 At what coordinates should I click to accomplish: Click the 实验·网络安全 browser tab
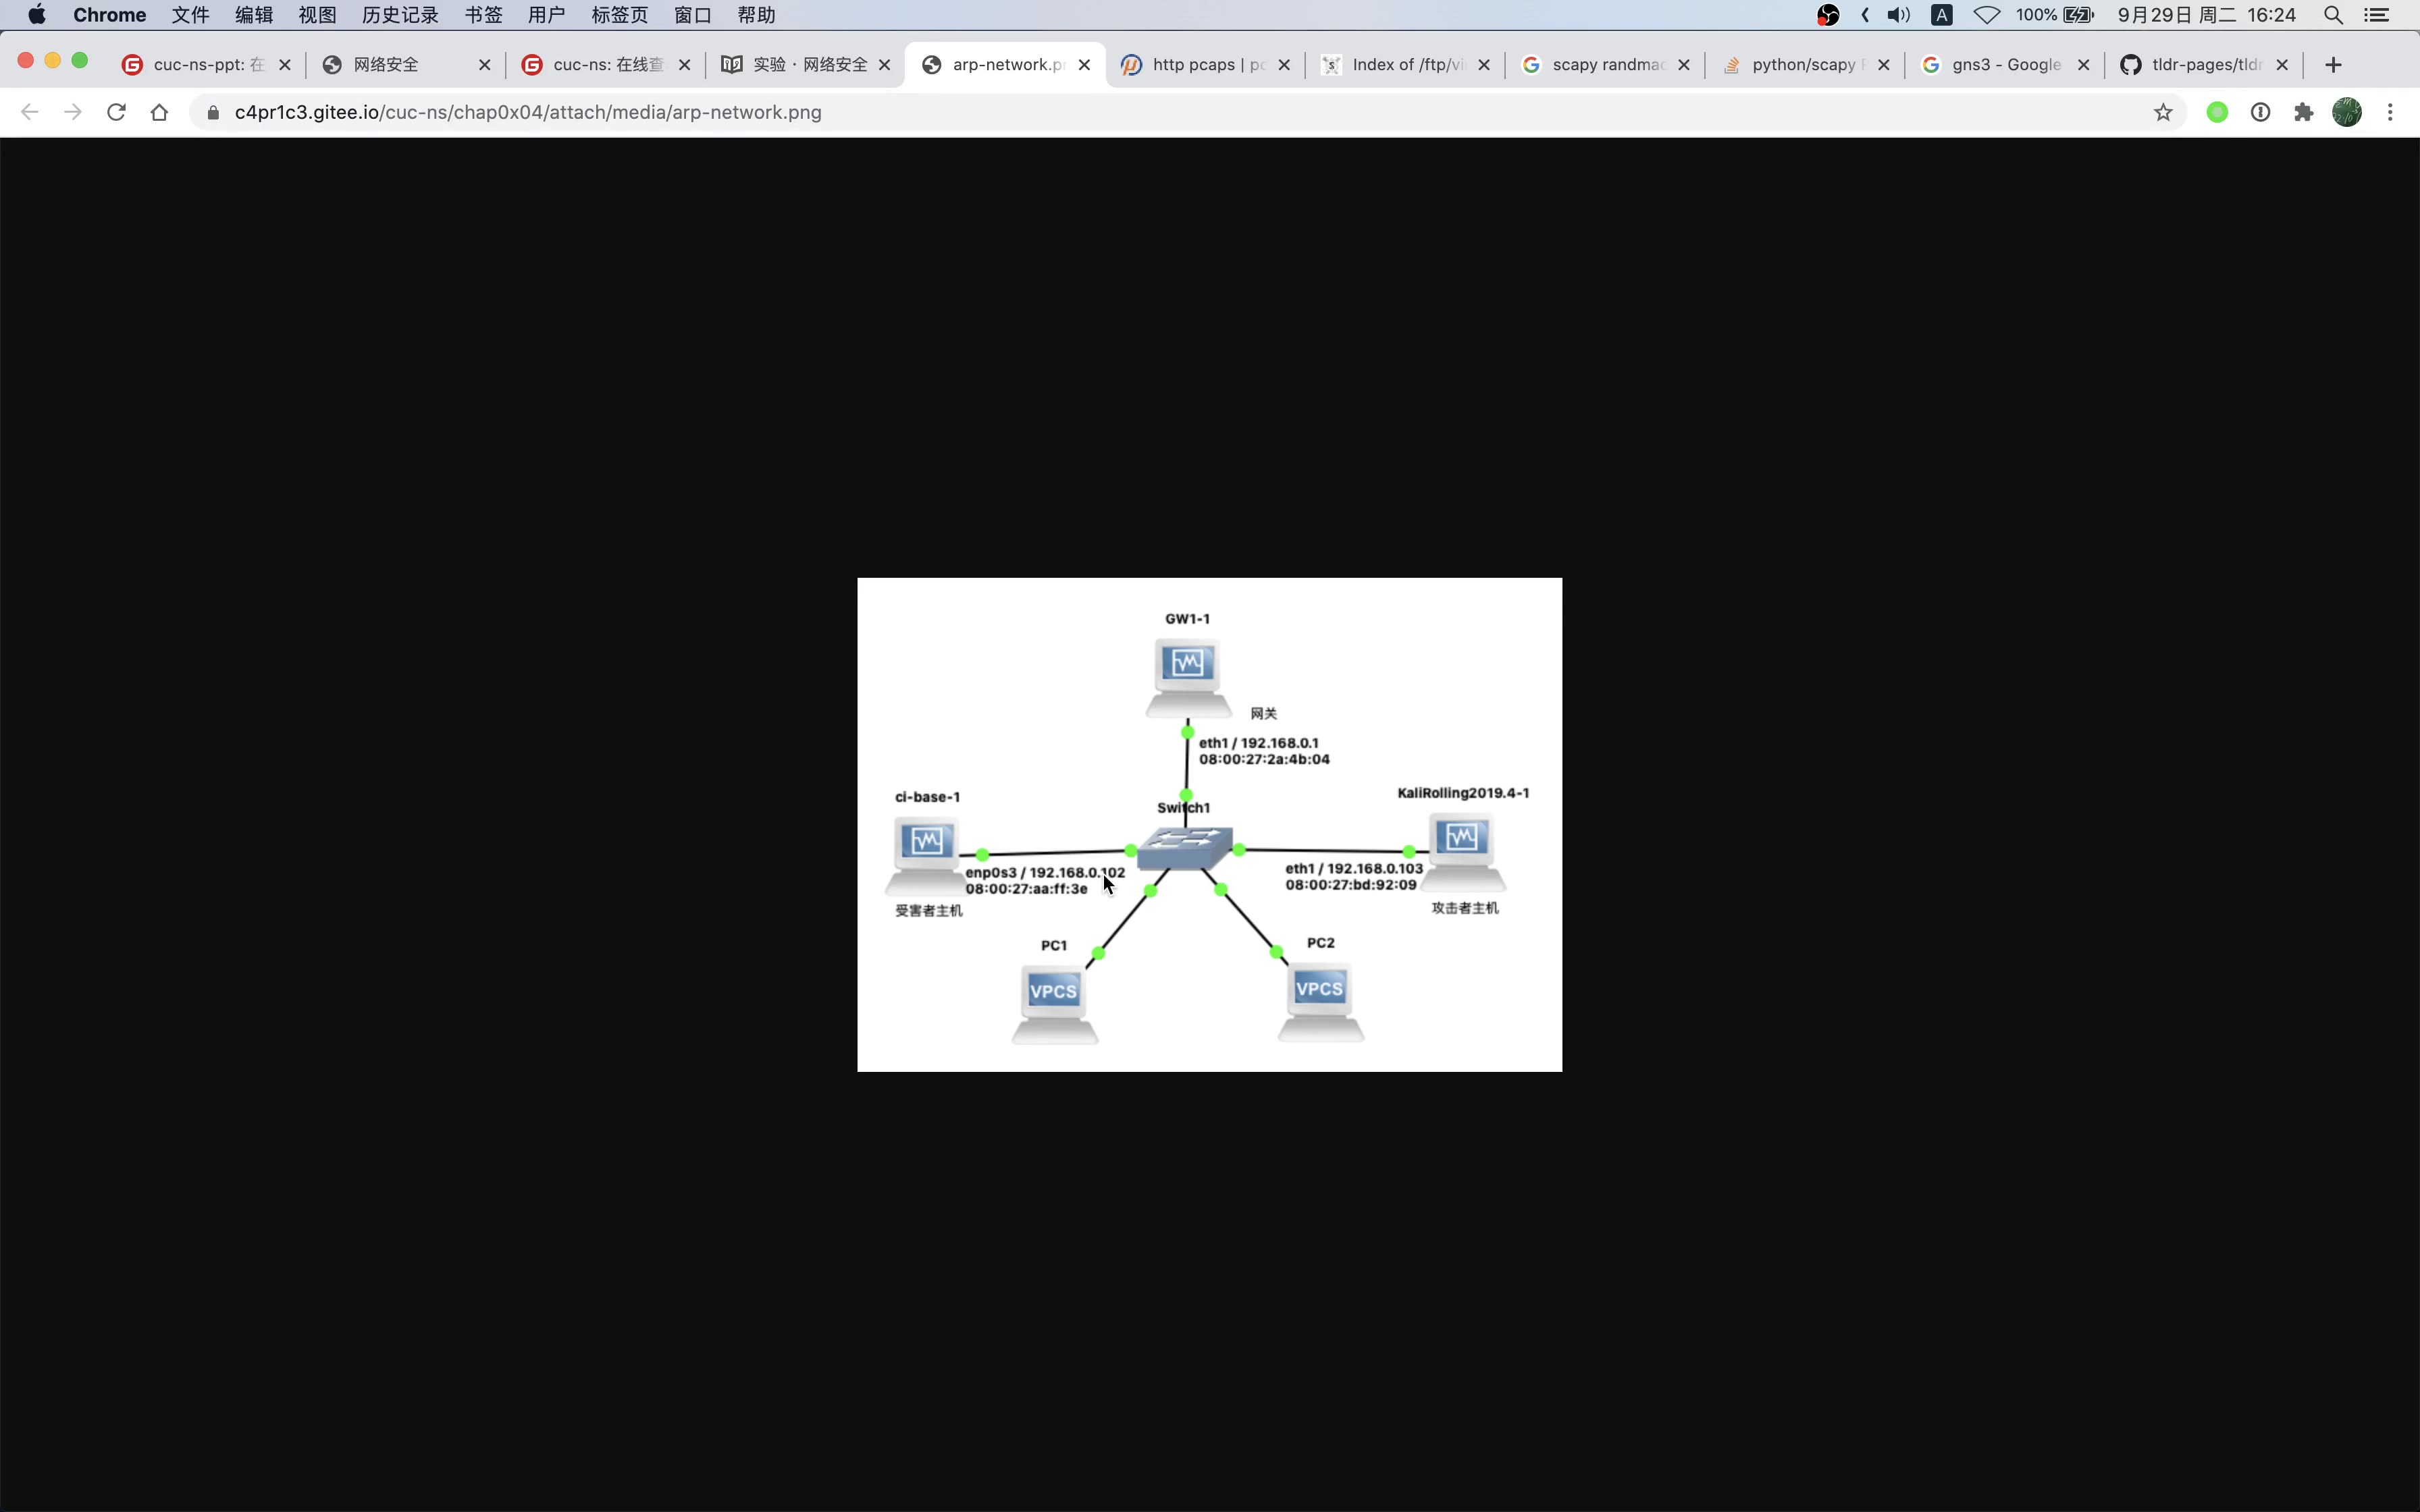tap(804, 64)
